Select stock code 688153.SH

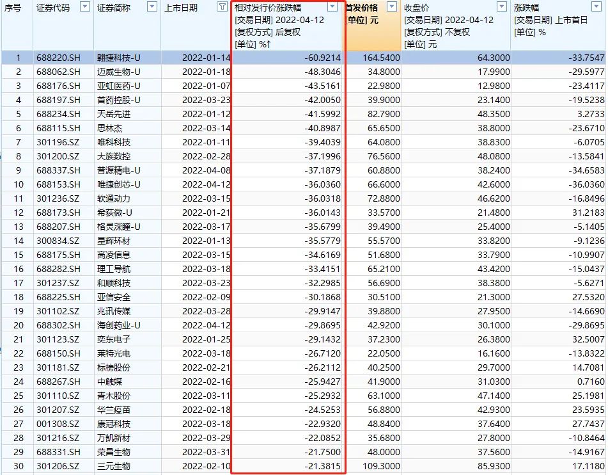coord(59,184)
